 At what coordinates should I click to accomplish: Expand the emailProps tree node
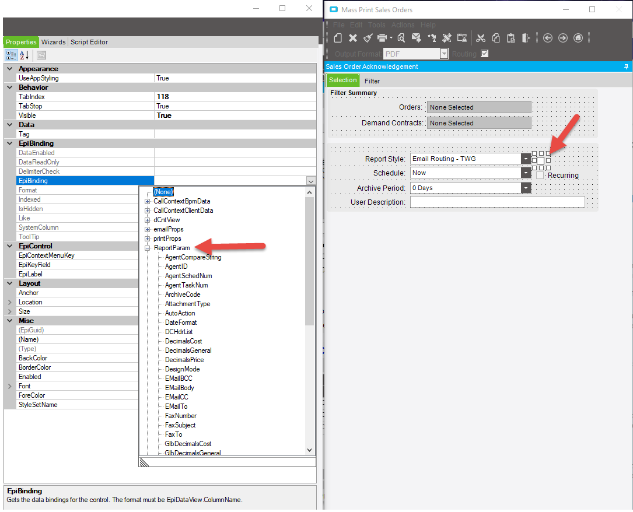click(x=148, y=230)
